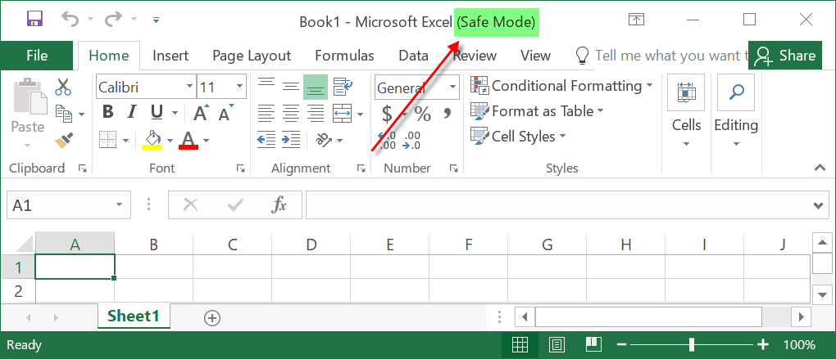
Task: Open Conditional Formatting menu
Action: point(562,86)
